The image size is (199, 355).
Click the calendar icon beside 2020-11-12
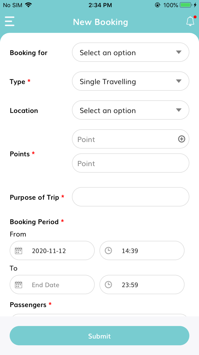[18, 251]
